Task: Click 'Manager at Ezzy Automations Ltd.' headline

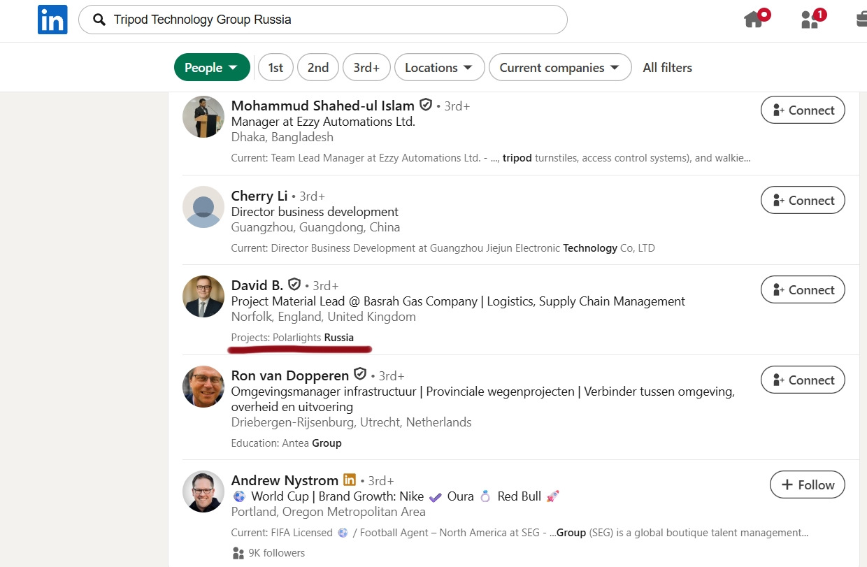Action: [323, 122]
